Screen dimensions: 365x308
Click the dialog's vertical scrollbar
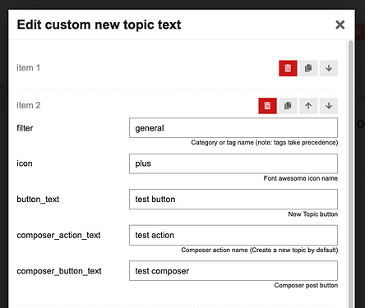pyautogui.click(x=350, y=174)
